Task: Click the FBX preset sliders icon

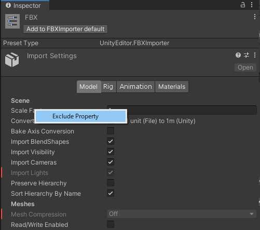Action: (x=12, y=21)
